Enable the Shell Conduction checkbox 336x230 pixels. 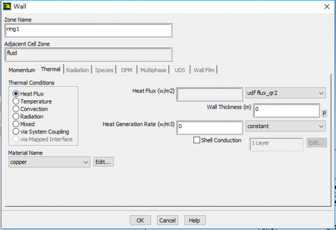pyautogui.click(x=197, y=140)
